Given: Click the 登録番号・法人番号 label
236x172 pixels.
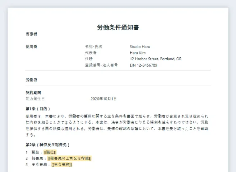Looking at the screenshot, I should point(101,65).
